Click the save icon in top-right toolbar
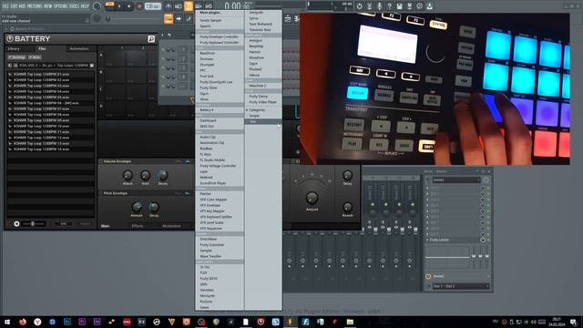583x328 pixels. pos(399,6)
